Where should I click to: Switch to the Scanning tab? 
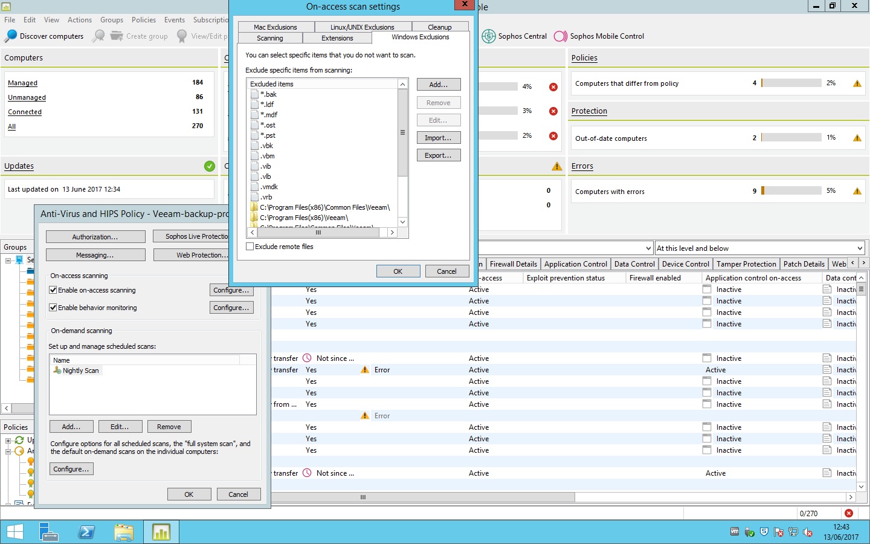(x=270, y=38)
